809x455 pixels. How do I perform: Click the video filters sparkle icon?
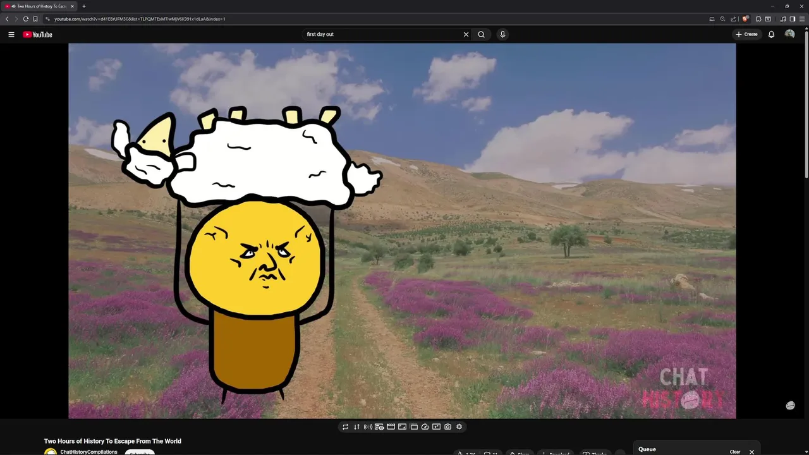coord(436,427)
